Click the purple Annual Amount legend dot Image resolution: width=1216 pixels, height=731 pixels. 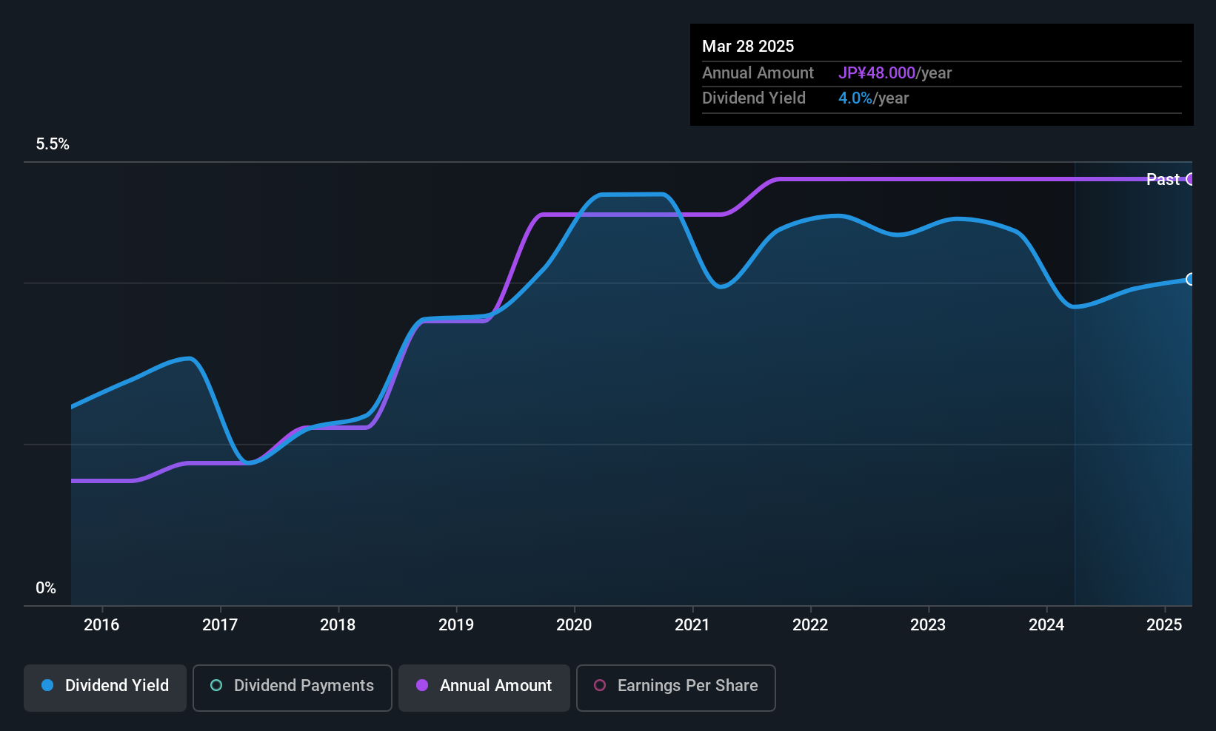[422, 685]
